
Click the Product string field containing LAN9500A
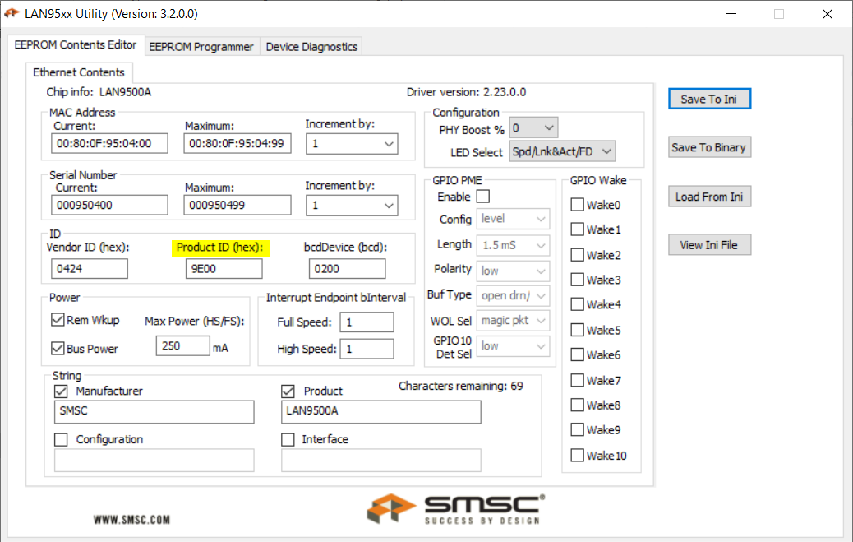click(380, 411)
